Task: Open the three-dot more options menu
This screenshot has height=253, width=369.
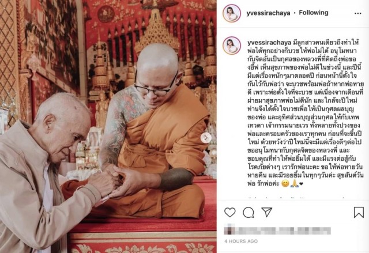Action: pos(357,13)
